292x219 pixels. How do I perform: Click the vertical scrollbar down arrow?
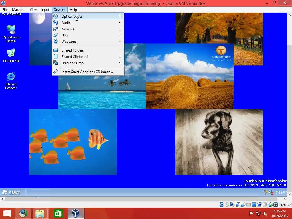coord(290,194)
